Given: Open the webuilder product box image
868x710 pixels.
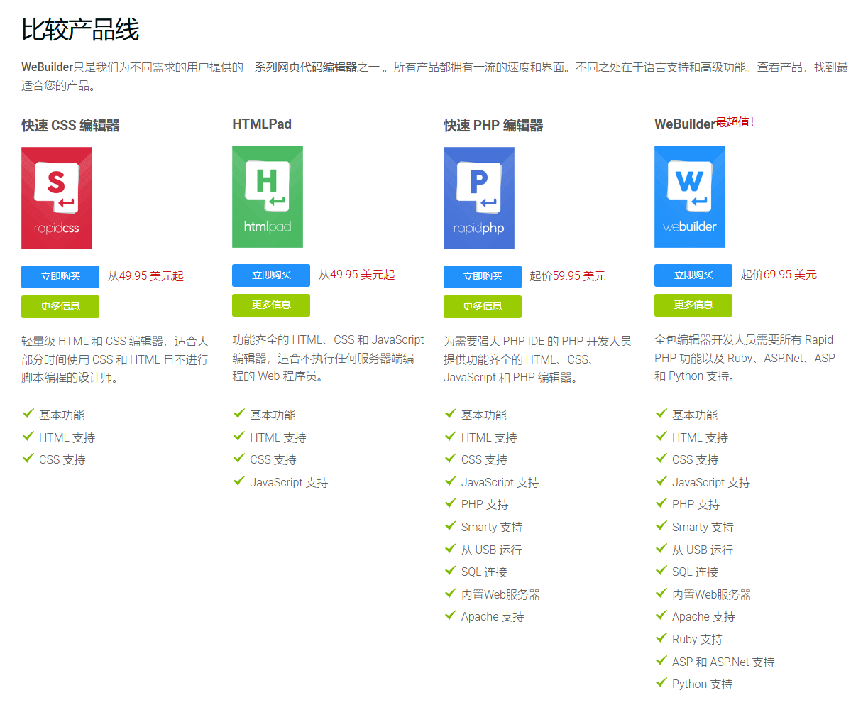Looking at the screenshot, I should 690,197.
